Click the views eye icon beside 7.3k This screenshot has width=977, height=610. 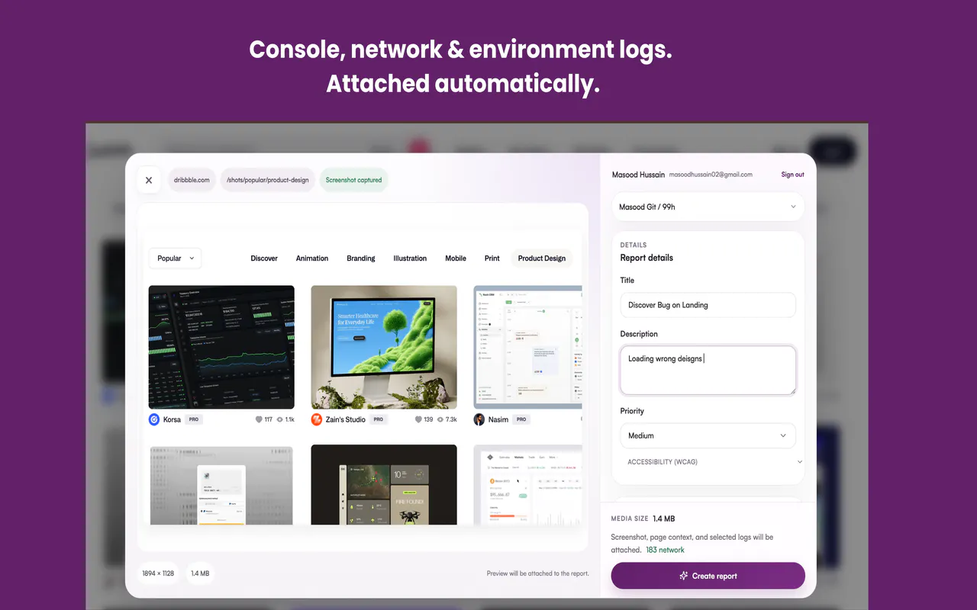(x=440, y=419)
